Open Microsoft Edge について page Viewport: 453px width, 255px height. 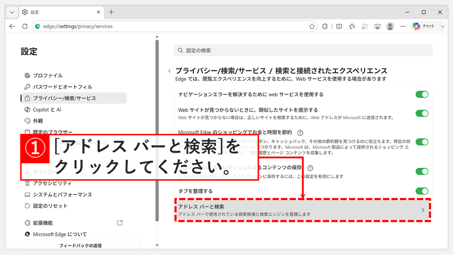[x=74, y=234]
